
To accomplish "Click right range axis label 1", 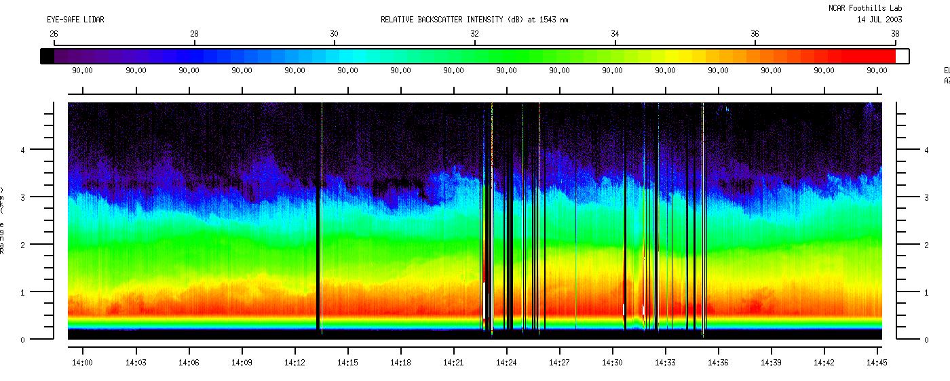I will [927, 292].
